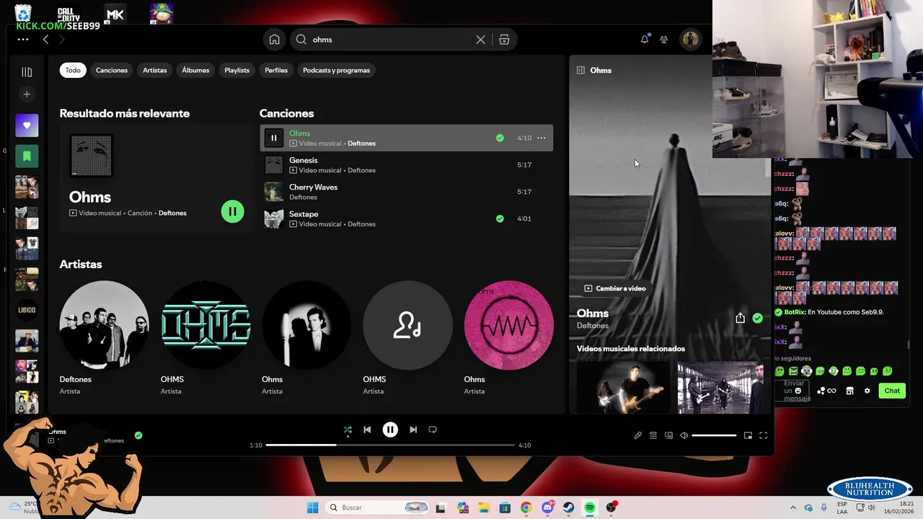Play the Sextape song row

[x=406, y=218]
